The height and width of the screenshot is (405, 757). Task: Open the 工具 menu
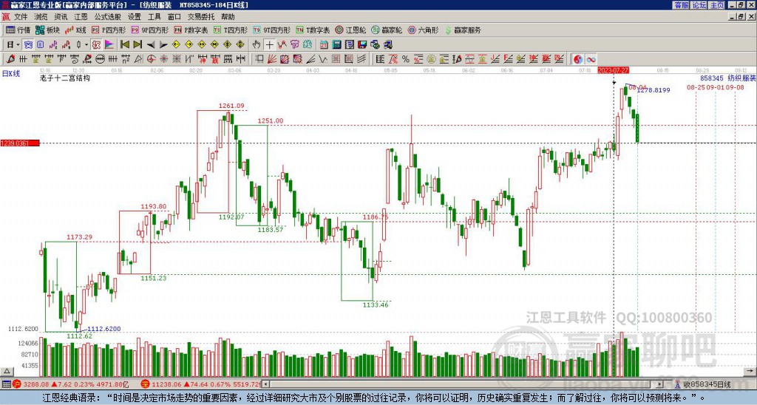tap(154, 17)
